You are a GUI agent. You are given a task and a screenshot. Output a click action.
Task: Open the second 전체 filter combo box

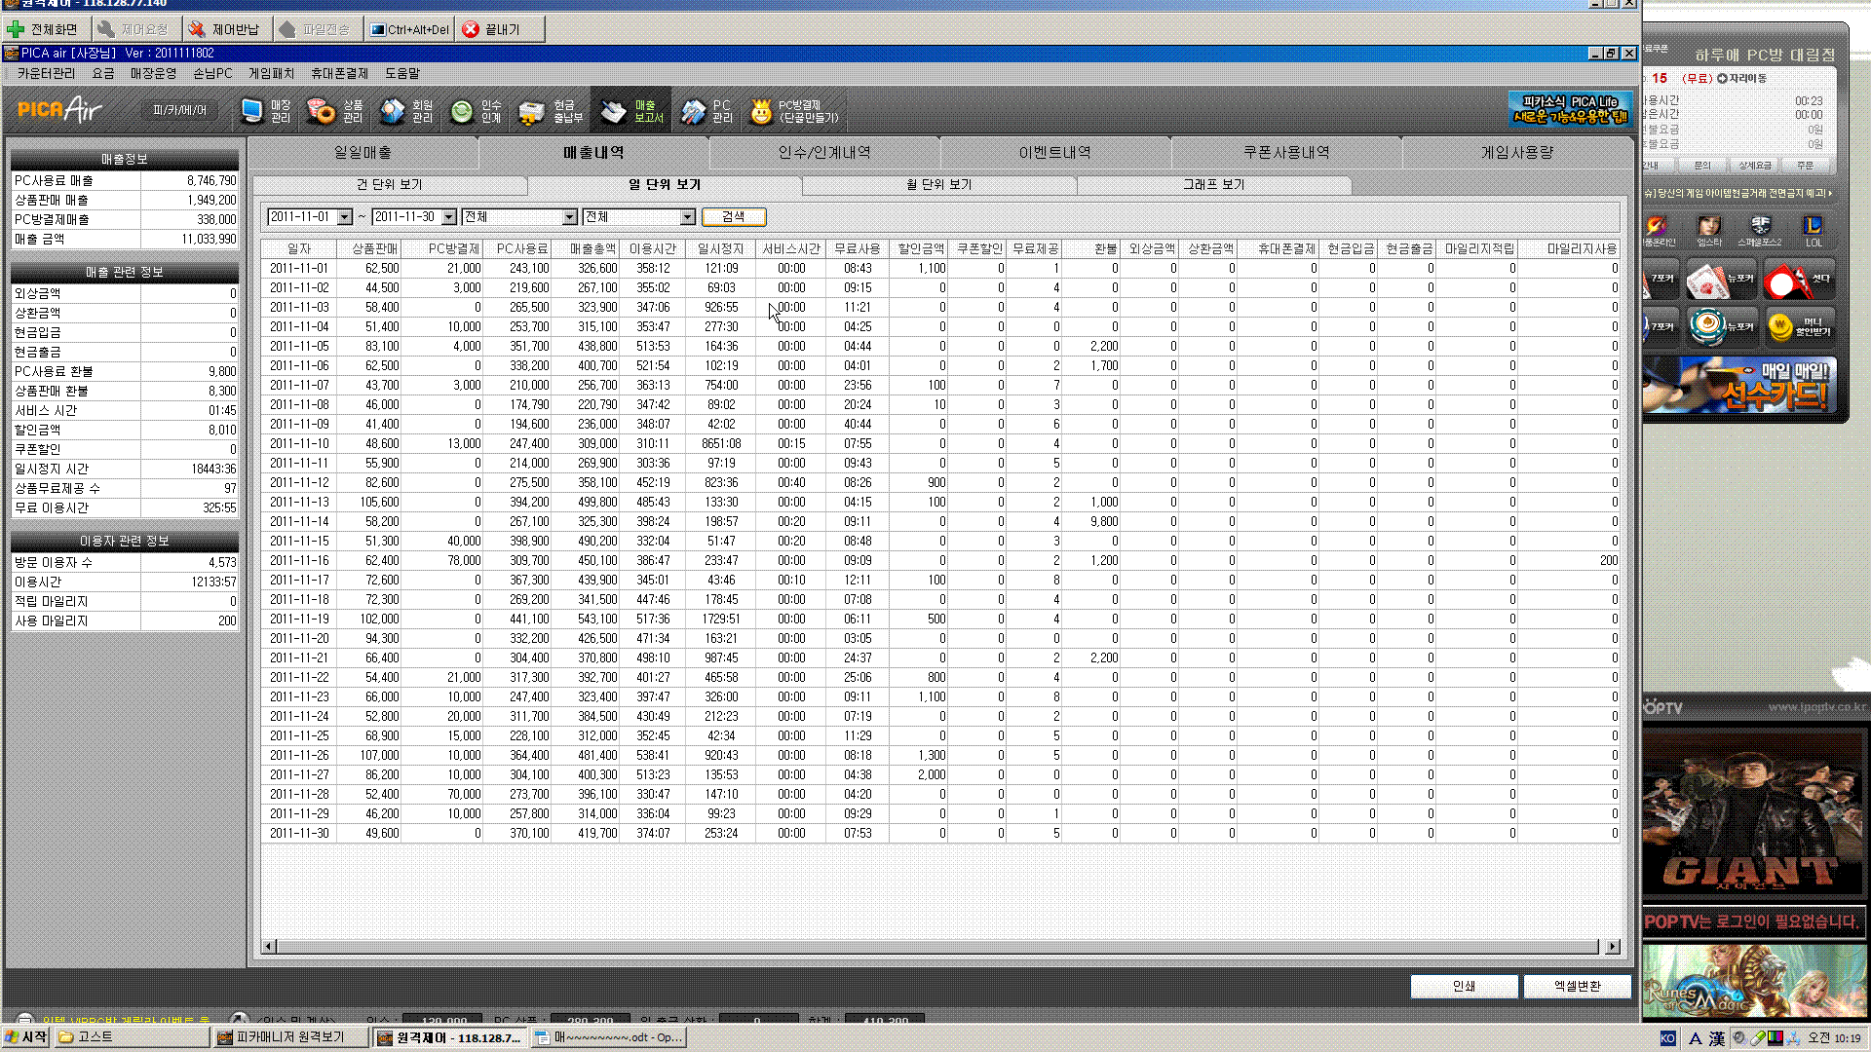click(638, 217)
